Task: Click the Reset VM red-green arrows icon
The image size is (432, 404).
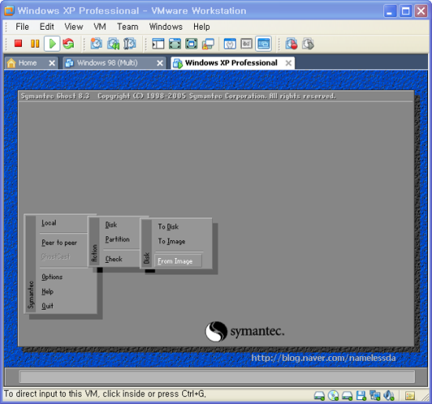Action: pos(68,43)
